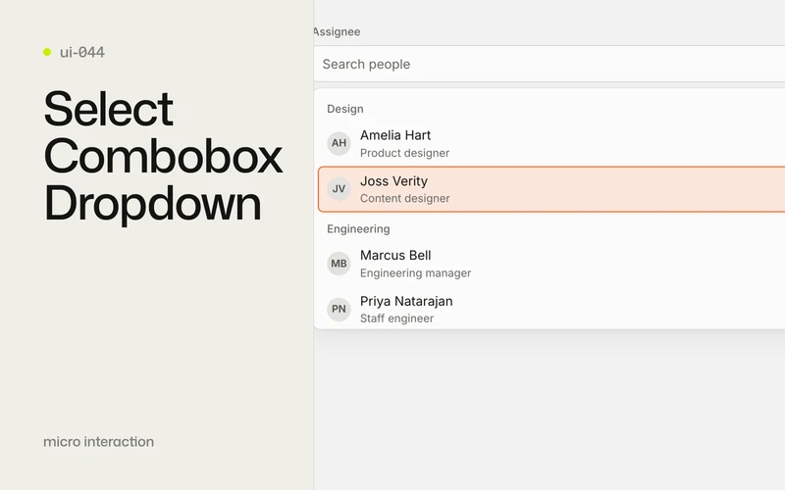Viewport: 785px width, 490px height.
Task: Pick Marcus Bell as assignee
Action: 551,264
